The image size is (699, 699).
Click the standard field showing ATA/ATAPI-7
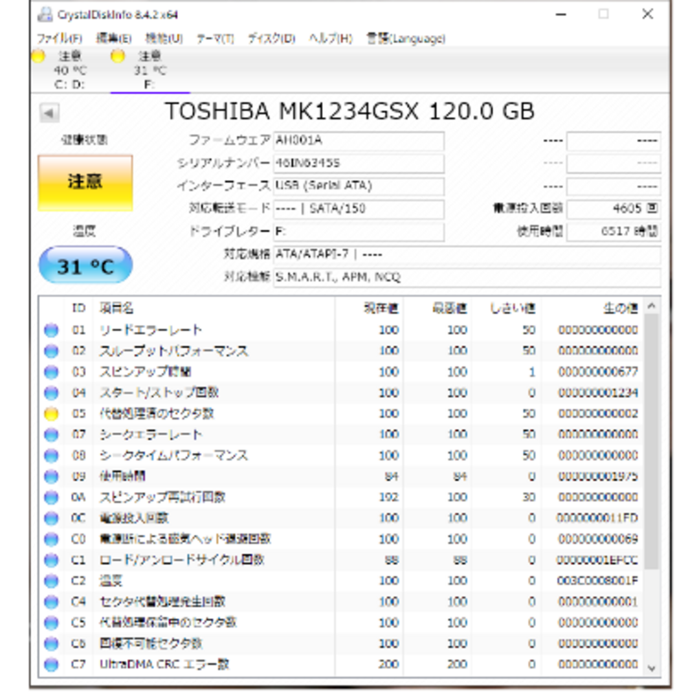click(467, 254)
